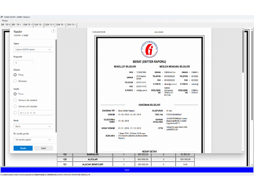Screen dimensions: 254x191
Task: Click the İptal button
Action: 43,148
